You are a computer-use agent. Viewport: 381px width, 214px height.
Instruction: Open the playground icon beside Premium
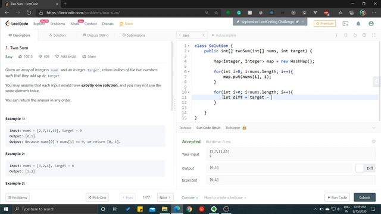(x=345, y=24)
